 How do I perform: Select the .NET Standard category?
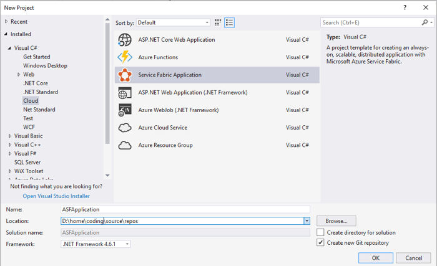[41, 92]
